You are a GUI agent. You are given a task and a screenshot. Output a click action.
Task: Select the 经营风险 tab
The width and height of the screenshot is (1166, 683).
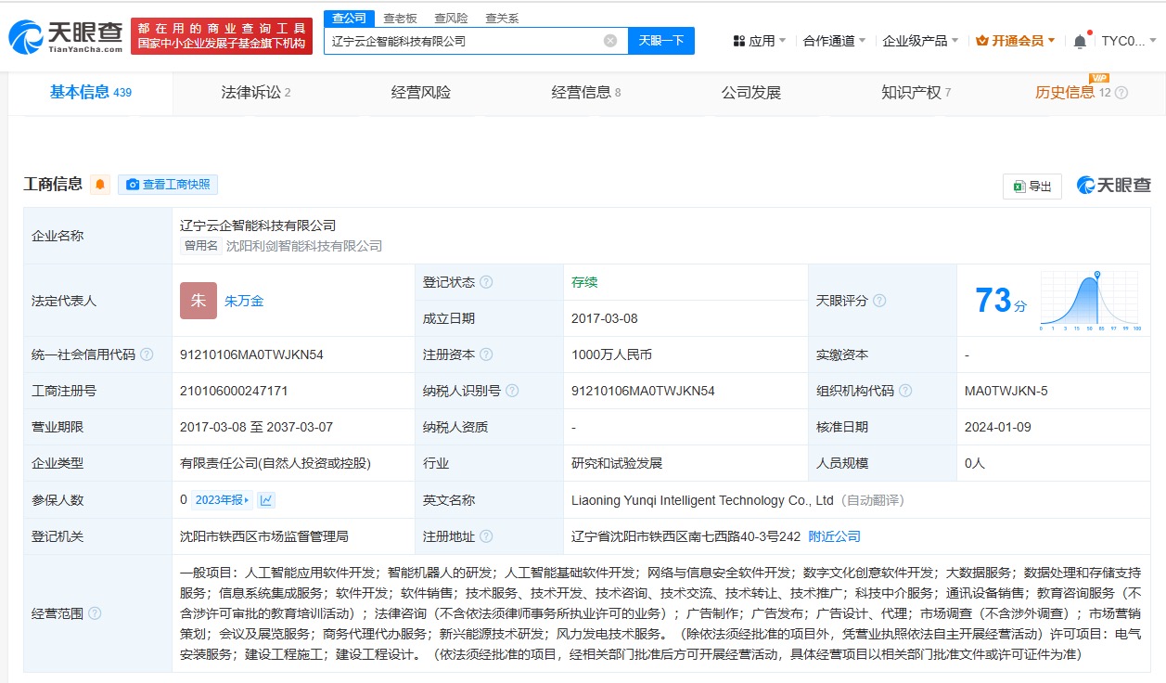point(421,93)
